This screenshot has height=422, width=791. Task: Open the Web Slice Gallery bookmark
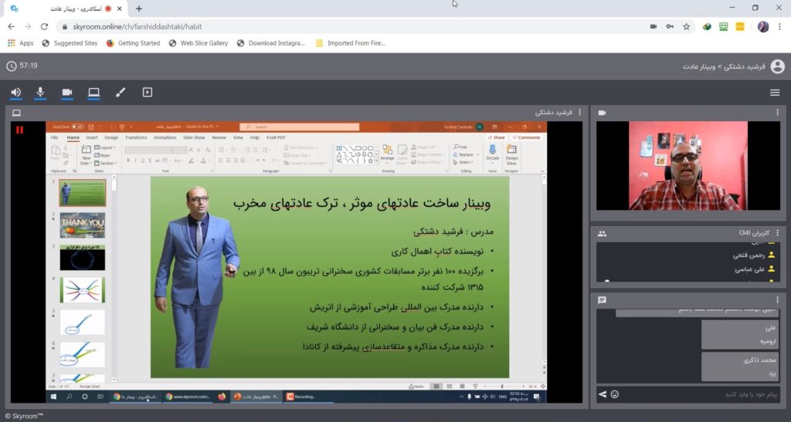click(199, 43)
